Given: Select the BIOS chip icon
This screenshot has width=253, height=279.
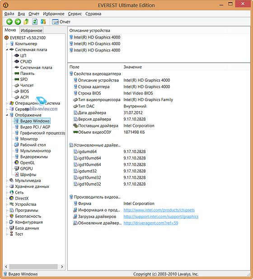Looking at the screenshot, I should [17, 91].
